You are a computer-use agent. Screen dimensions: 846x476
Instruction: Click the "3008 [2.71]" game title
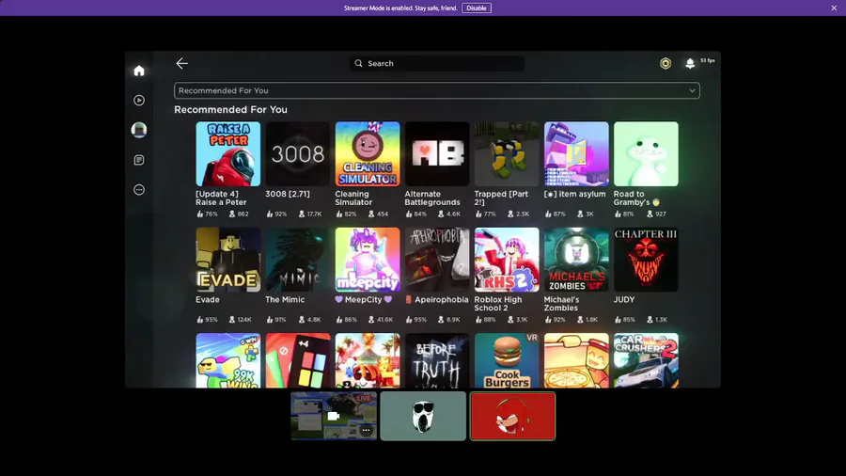tap(288, 194)
